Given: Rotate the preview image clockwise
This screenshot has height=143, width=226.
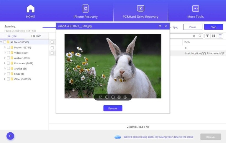Looking at the screenshot, I should [125, 97].
